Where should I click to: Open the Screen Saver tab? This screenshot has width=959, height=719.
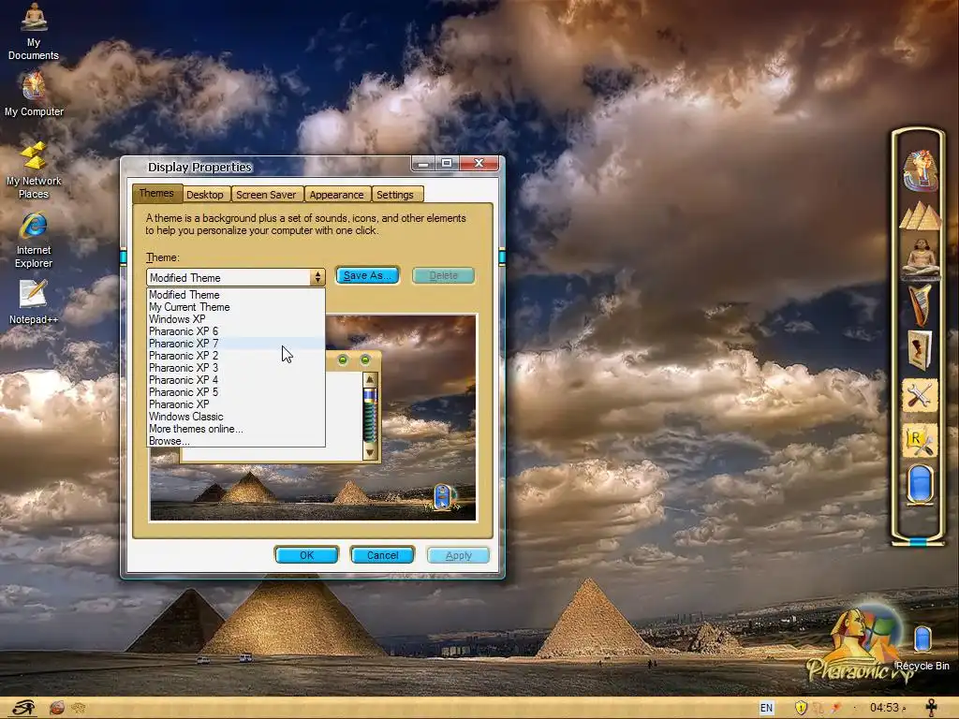tap(266, 195)
